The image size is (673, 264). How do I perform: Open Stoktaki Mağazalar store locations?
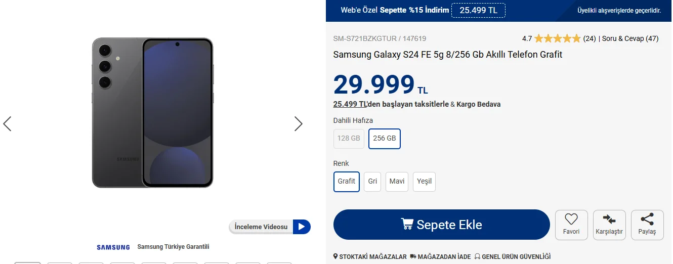click(x=370, y=257)
